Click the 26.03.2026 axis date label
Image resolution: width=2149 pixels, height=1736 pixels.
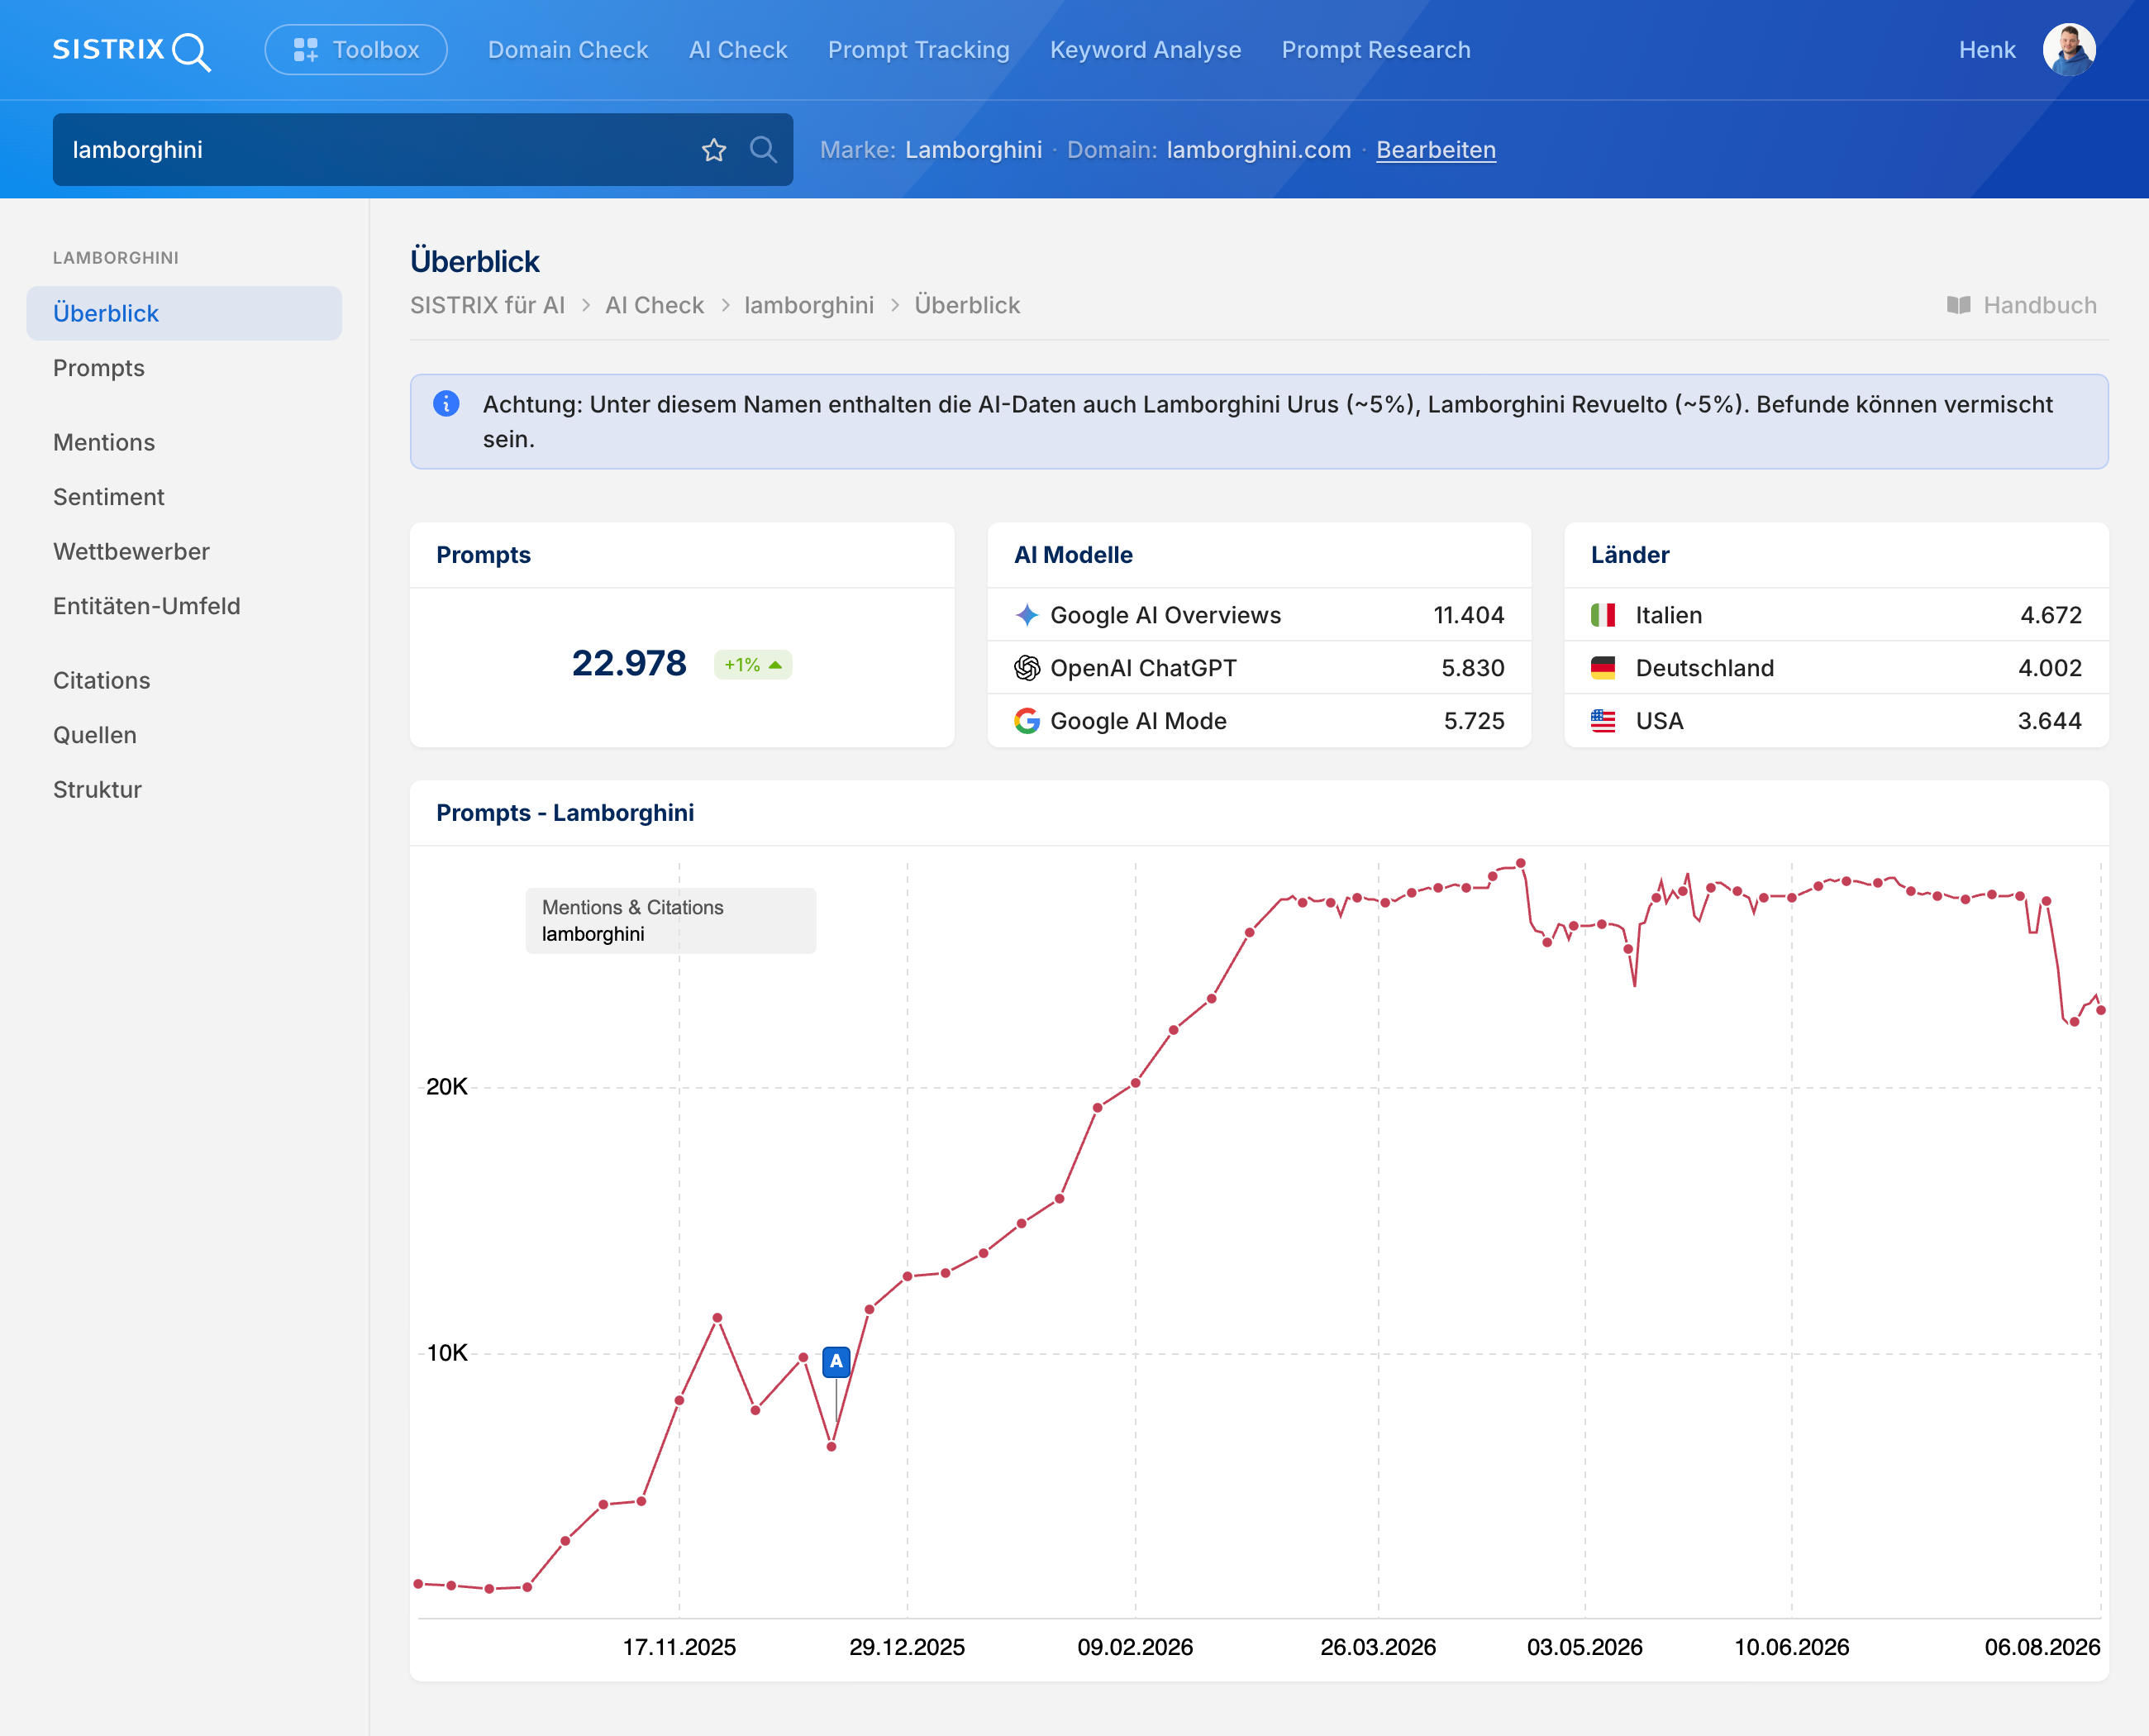1378,1647
